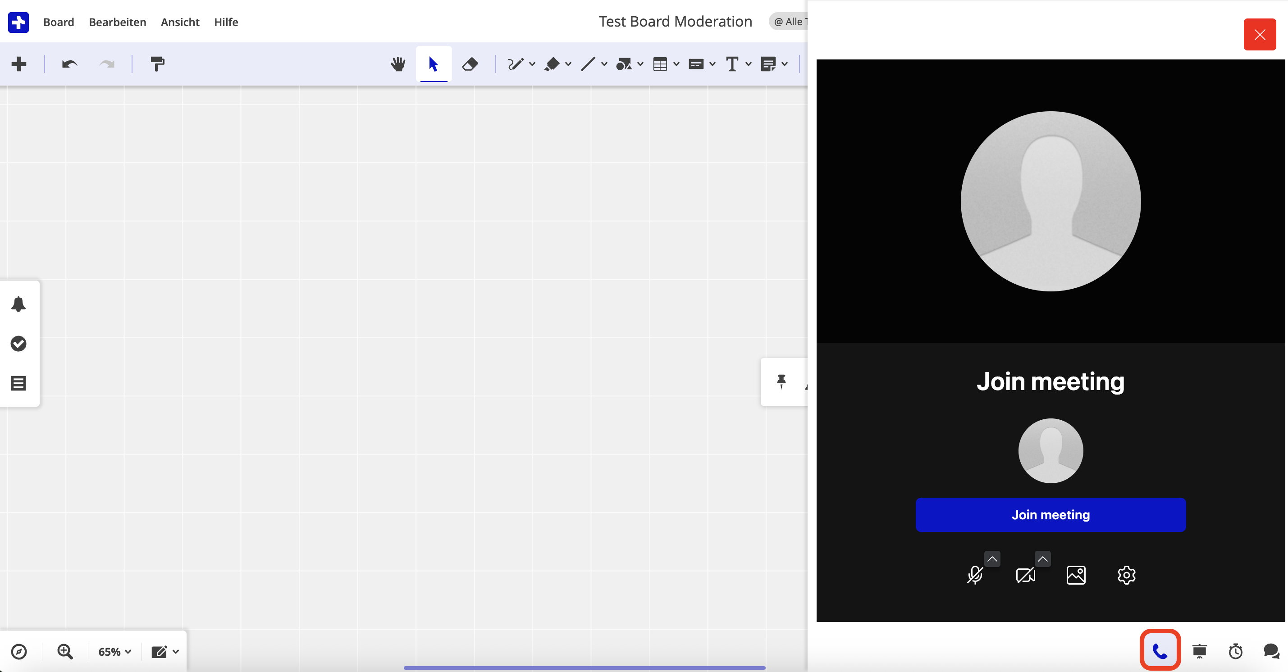Enable the camera before joining

pos(1026,575)
